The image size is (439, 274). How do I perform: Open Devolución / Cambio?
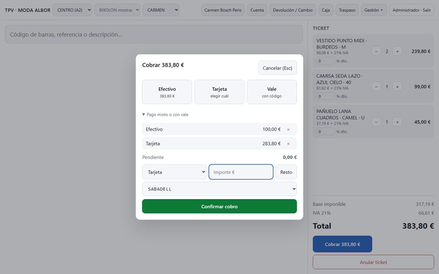coord(293,10)
